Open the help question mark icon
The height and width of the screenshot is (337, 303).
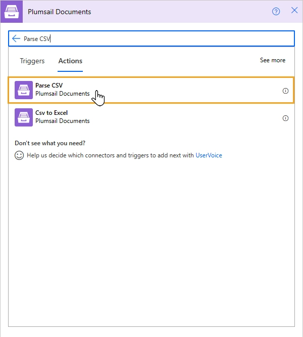276,12
